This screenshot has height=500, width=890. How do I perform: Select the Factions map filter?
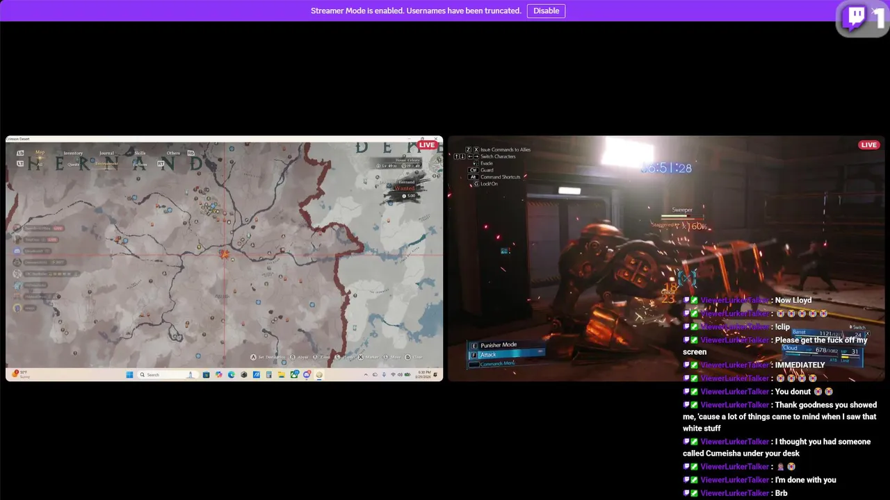click(140, 165)
